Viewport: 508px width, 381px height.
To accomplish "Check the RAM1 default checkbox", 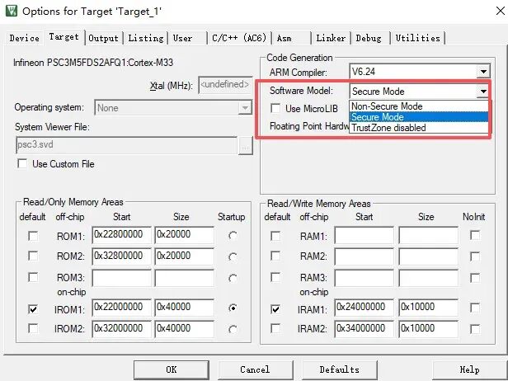I will pos(275,236).
